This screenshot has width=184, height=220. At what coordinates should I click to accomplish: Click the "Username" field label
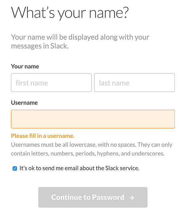click(24, 103)
